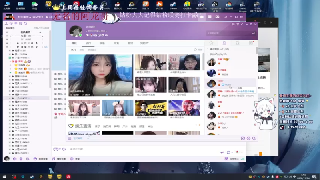Open the Steam desktop shortcut
This screenshot has width=320, height=180.
tap(173, 5)
